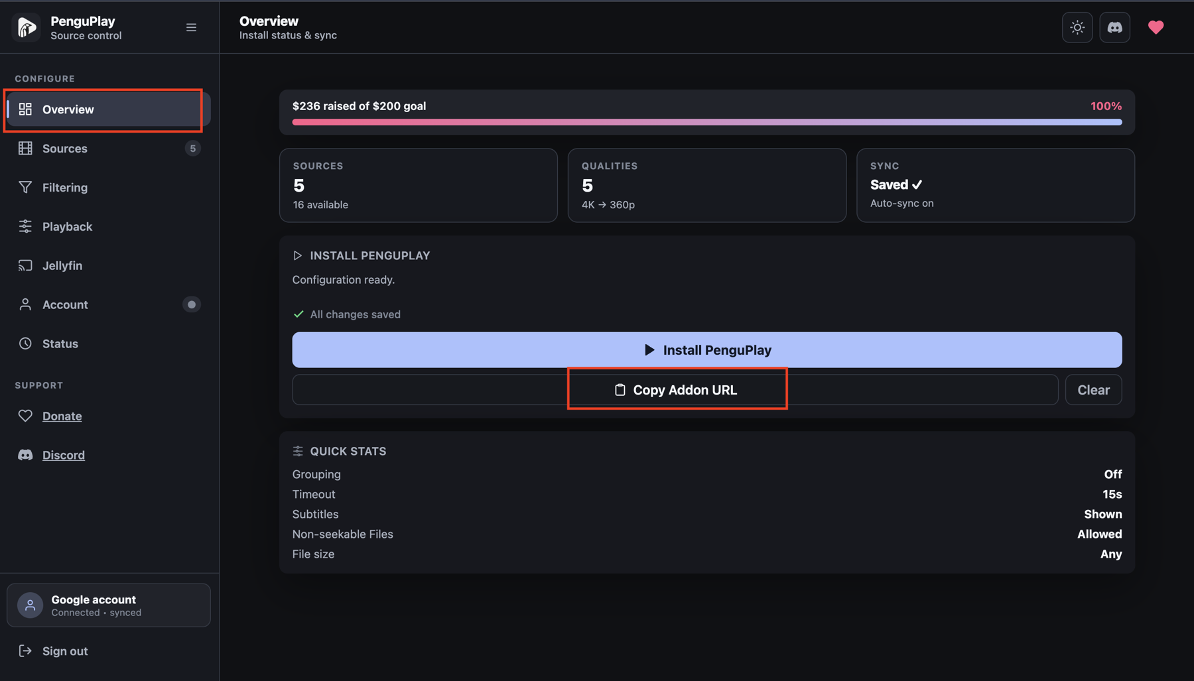The width and height of the screenshot is (1194, 681).
Task: Click the green All changes saved checkmark
Action: (x=298, y=314)
